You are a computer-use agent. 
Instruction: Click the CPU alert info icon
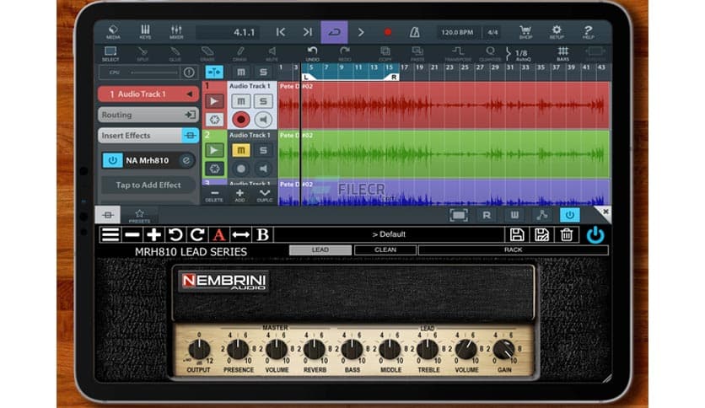(189, 72)
